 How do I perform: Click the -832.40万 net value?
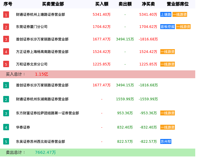tap(148, 127)
